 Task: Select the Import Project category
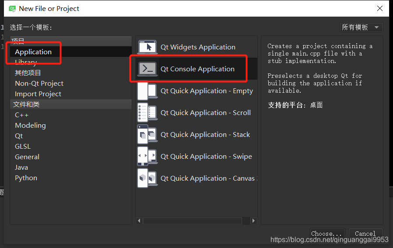(71, 94)
